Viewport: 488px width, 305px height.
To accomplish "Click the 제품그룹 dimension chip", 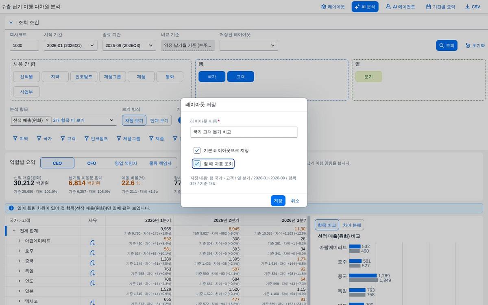I will click(x=112, y=76).
